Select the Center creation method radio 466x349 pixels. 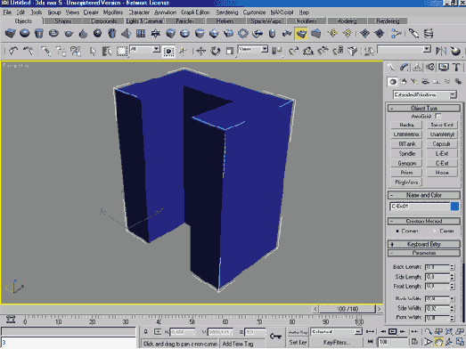click(x=435, y=231)
